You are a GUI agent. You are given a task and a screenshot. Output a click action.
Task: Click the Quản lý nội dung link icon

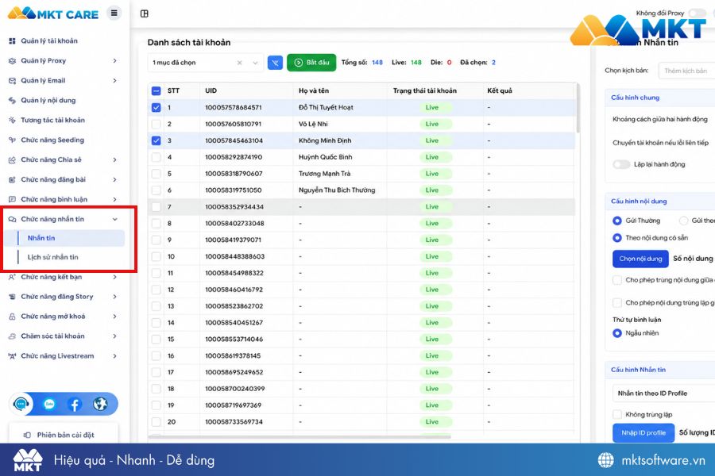[12, 100]
